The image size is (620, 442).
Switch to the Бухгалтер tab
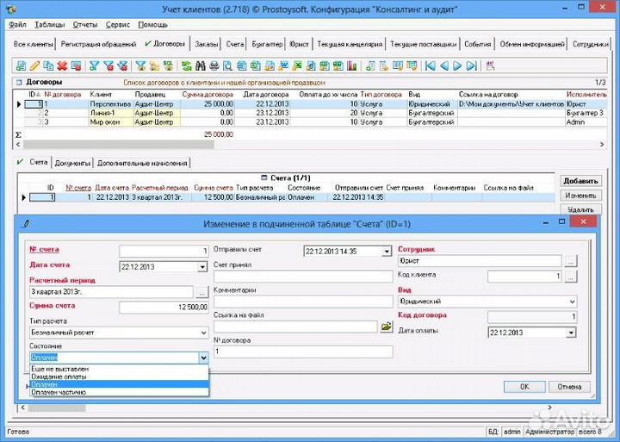(266, 44)
